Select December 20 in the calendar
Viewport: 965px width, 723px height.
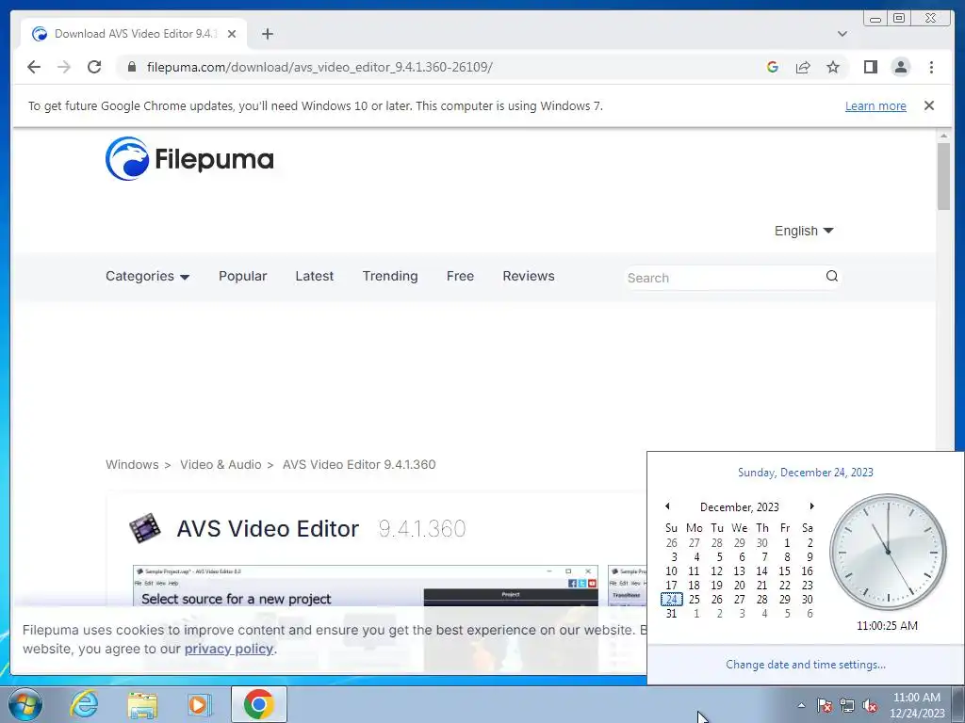(739, 586)
